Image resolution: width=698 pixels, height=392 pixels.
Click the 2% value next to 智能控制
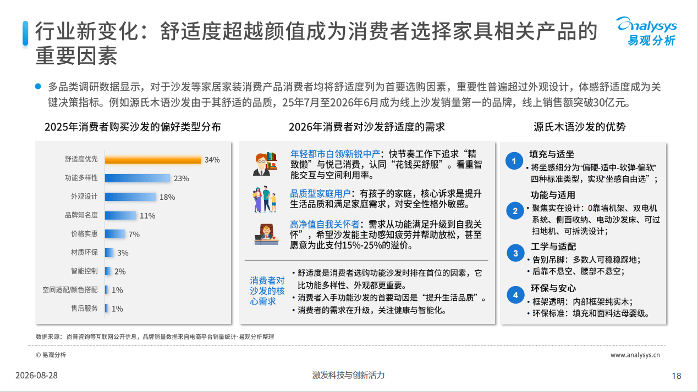[120, 271]
